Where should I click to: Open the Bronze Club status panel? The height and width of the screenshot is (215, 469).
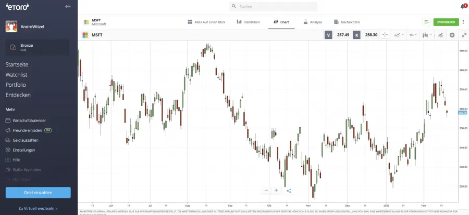click(38, 47)
